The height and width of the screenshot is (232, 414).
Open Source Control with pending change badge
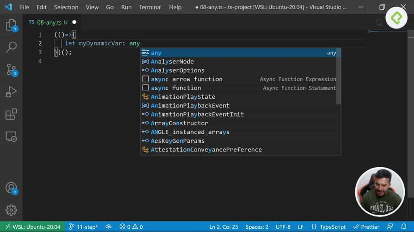(x=11, y=69)
